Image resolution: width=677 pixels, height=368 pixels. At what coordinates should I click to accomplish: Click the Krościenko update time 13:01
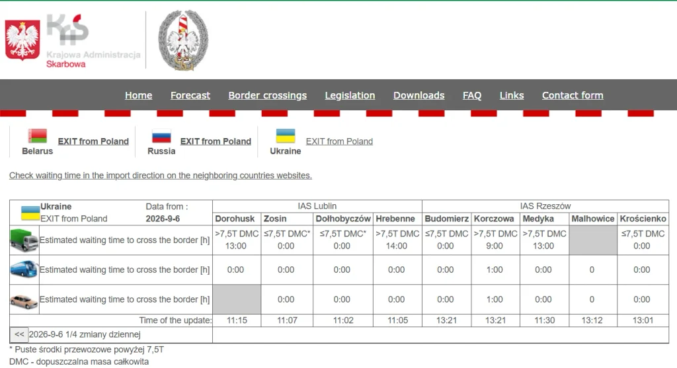click(643, 320)
